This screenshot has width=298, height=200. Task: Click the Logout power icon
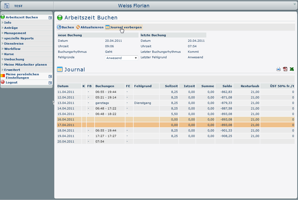[x=3, y=82]
